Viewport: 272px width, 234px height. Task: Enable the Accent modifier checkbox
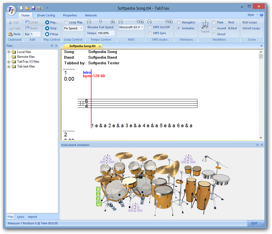coord(214,28)
